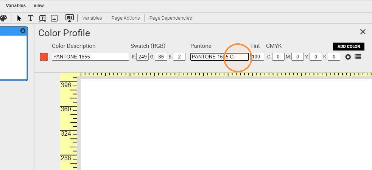Click Page Dependencies in the toolbar

[x=170, y=18]
